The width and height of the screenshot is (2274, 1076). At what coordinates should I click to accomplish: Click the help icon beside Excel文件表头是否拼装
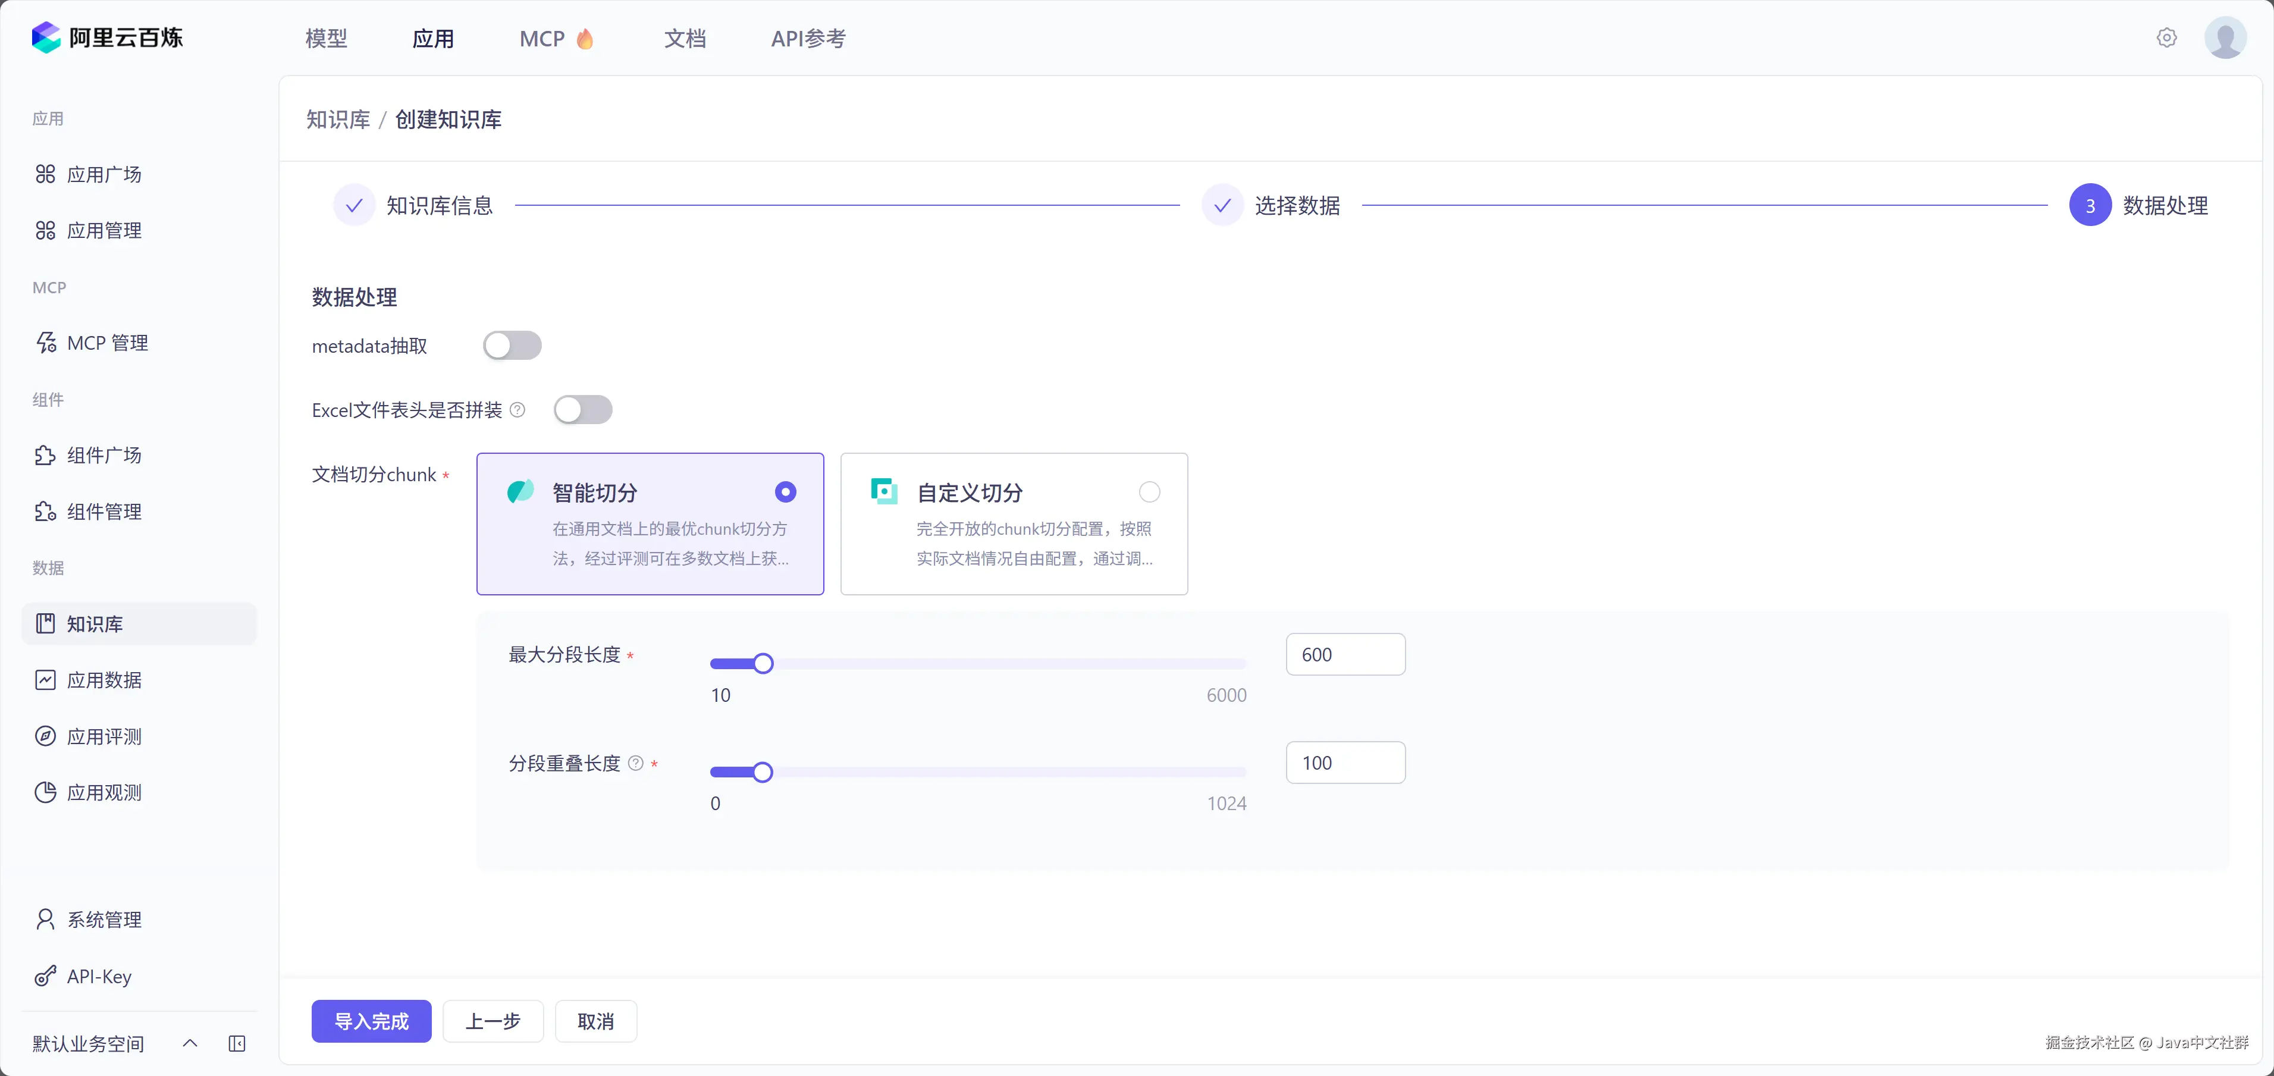(518, 410)
